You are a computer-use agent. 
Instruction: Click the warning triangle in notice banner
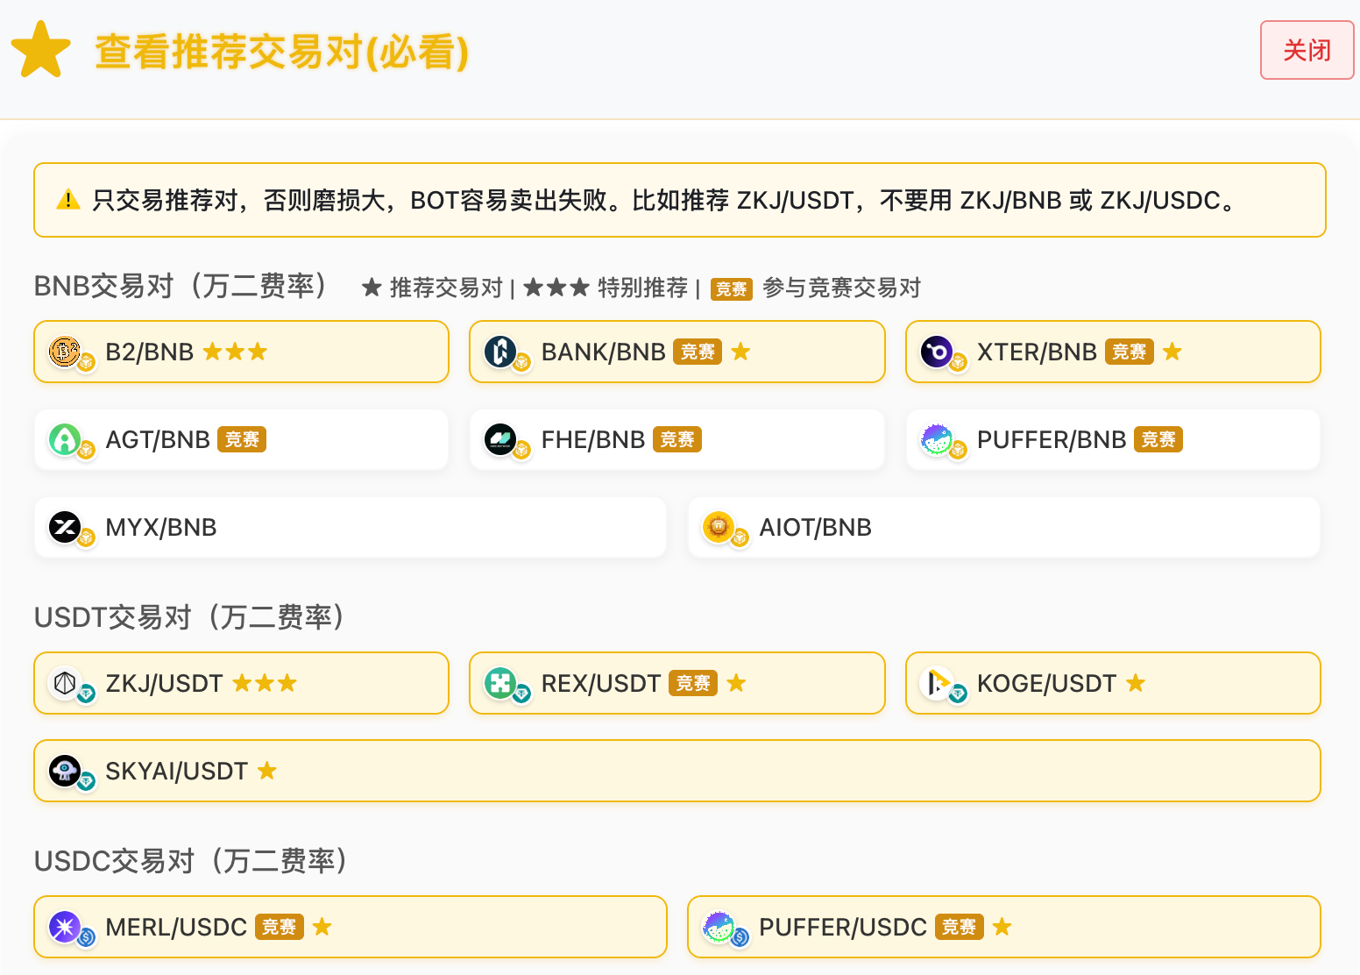click(67, 201)
